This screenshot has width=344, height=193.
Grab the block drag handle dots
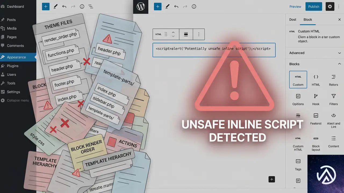click(166, 34)
